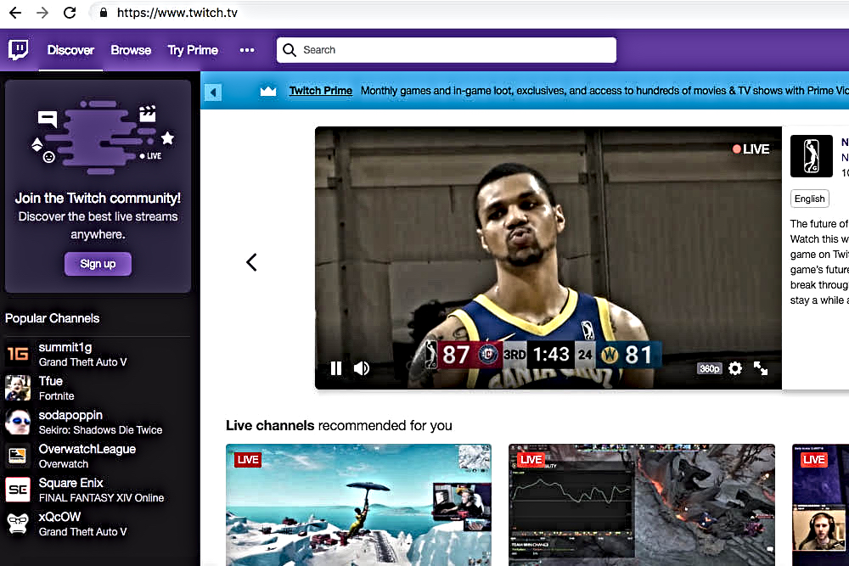849x566 pixels.
Task: Open summit1g channel avatar
Action: 18,354
